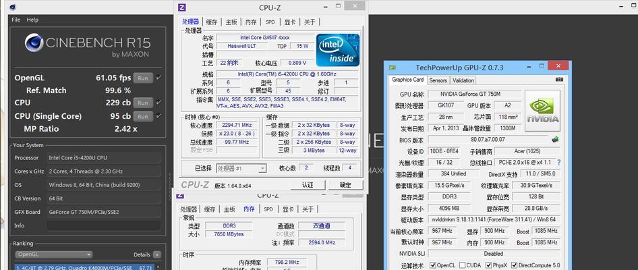Toggle the DirectCompute 5.0 checkbox
Screen dimensions: 638x270
(x=515, y=265)
